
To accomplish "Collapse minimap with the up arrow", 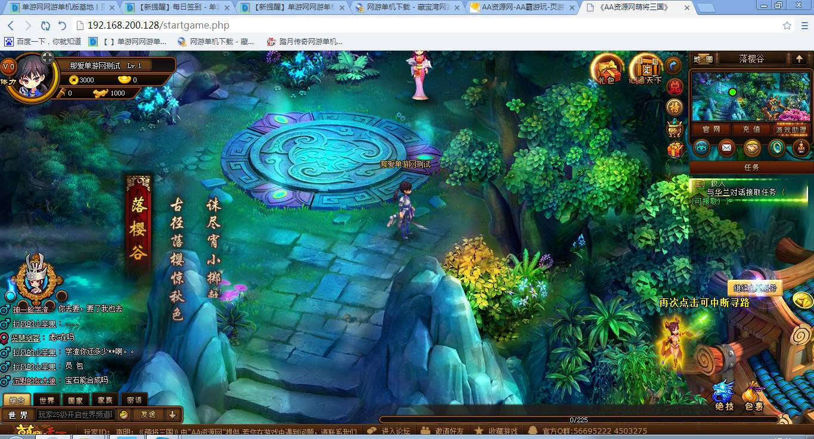I will click(799, 58).
